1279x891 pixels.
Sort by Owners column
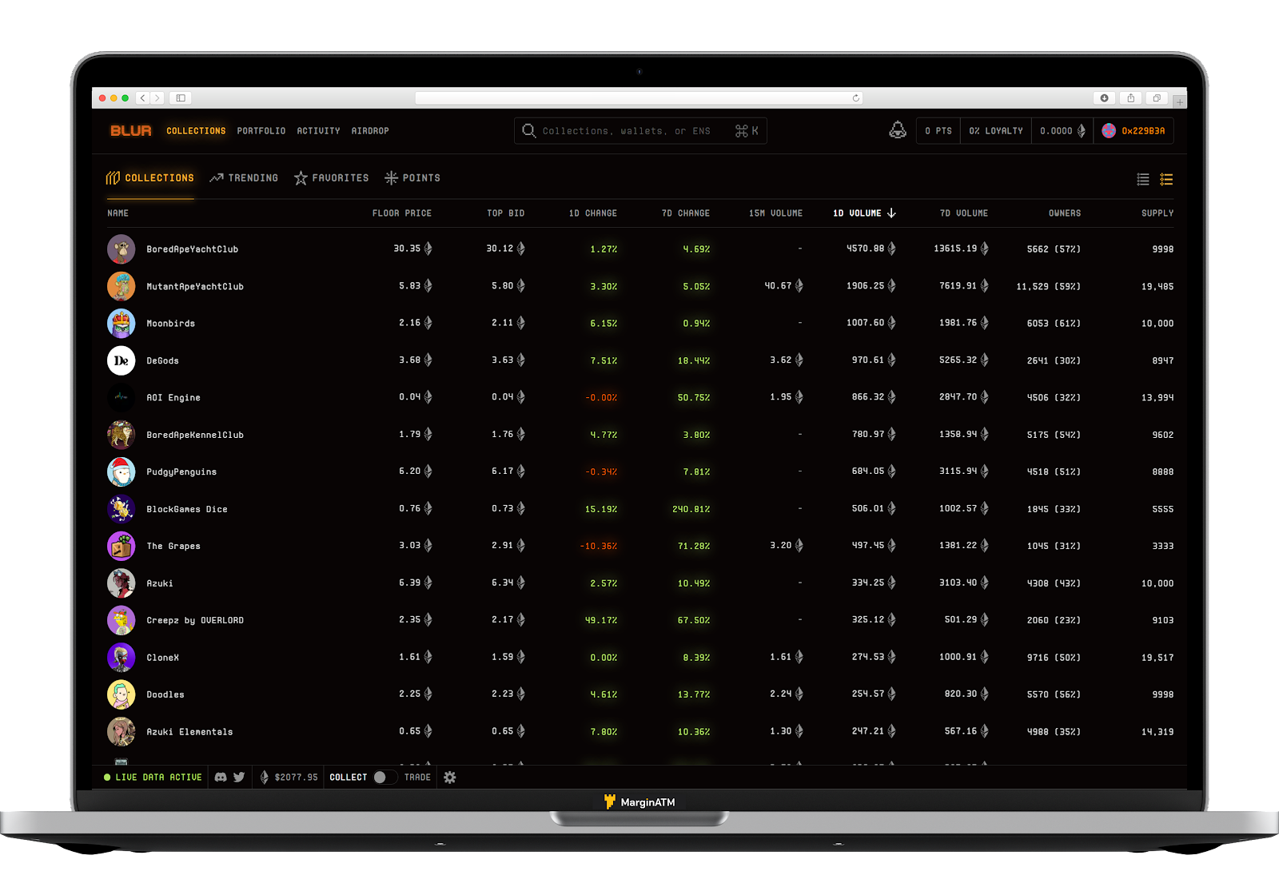(x=1064, y=213)
